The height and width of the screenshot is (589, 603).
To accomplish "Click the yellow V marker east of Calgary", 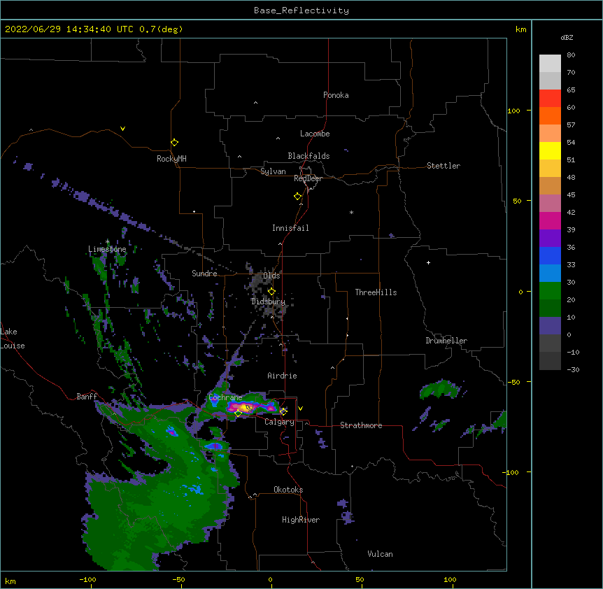I will coord(300,409).
